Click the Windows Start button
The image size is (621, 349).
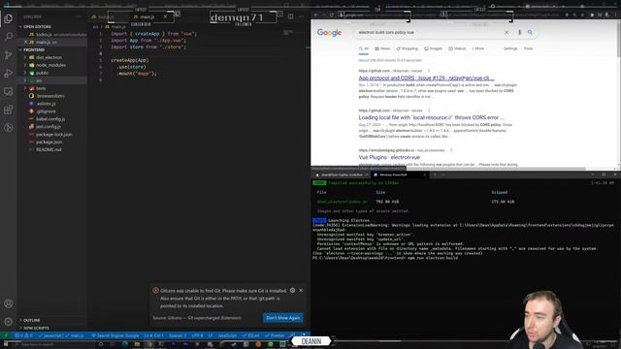6,345
